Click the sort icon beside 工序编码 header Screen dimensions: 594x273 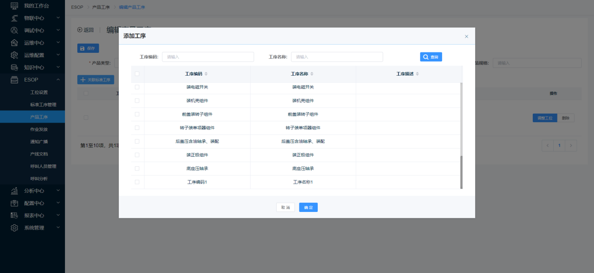click(206, 74)
